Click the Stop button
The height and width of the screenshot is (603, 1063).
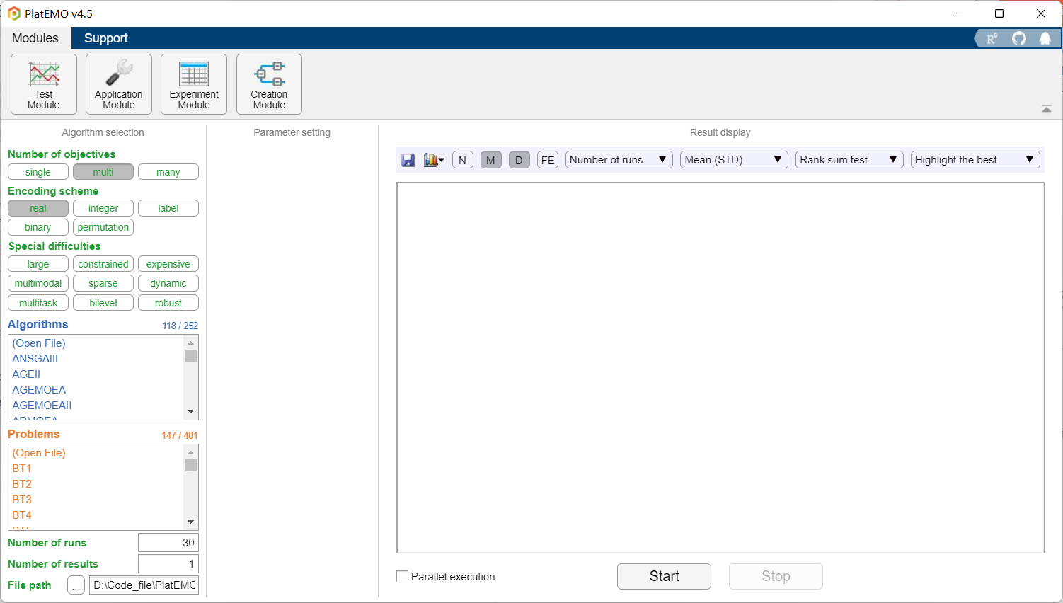(776, 576)
